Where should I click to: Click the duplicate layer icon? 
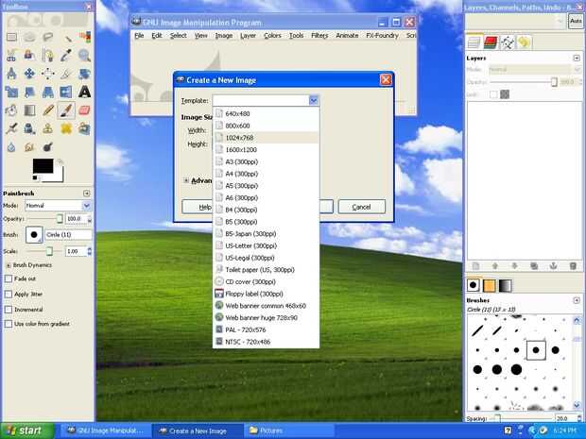534,266
